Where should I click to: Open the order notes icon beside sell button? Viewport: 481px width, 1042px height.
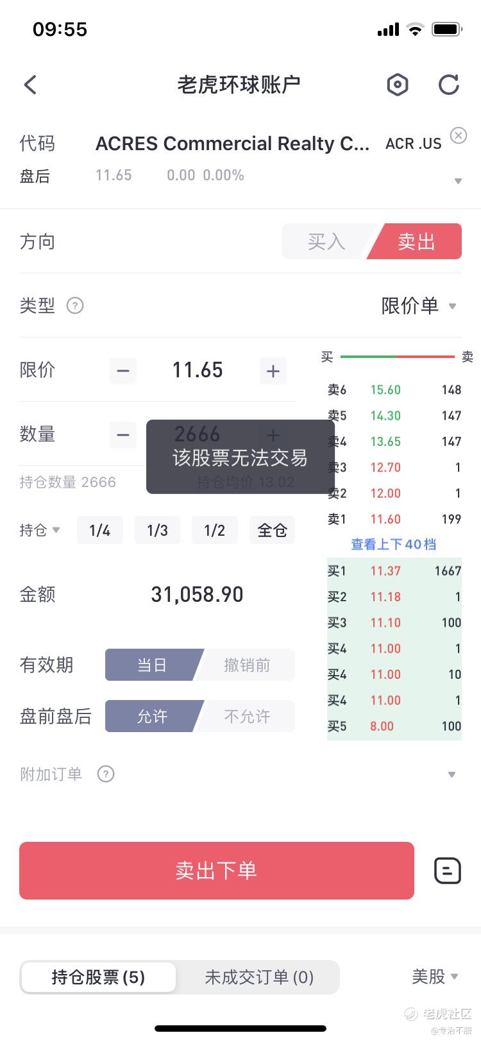(x=448, y=871)
